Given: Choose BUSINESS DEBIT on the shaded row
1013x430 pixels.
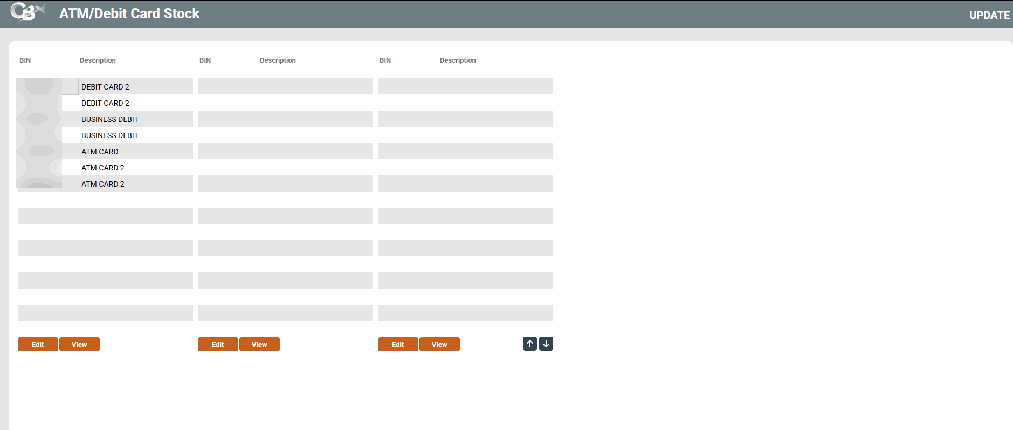Looking at the screenshot, I should pos(109,119).
